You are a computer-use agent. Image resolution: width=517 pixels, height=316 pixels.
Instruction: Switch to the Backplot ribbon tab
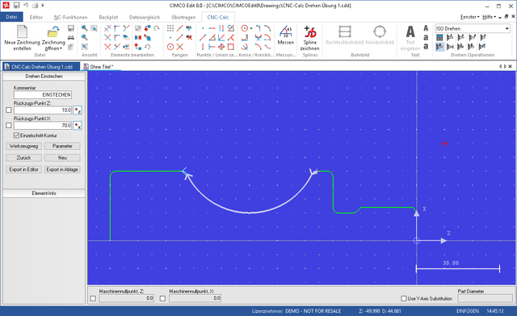108,17
